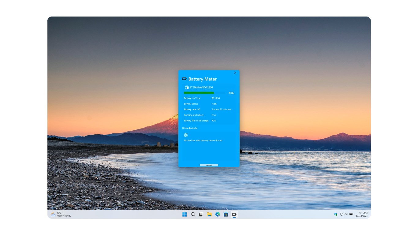
Task: Click the volume speaker tray icon
Action: pos(346,214)
